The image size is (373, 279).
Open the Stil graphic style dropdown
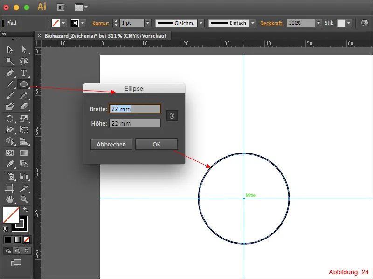coord(349,23)
